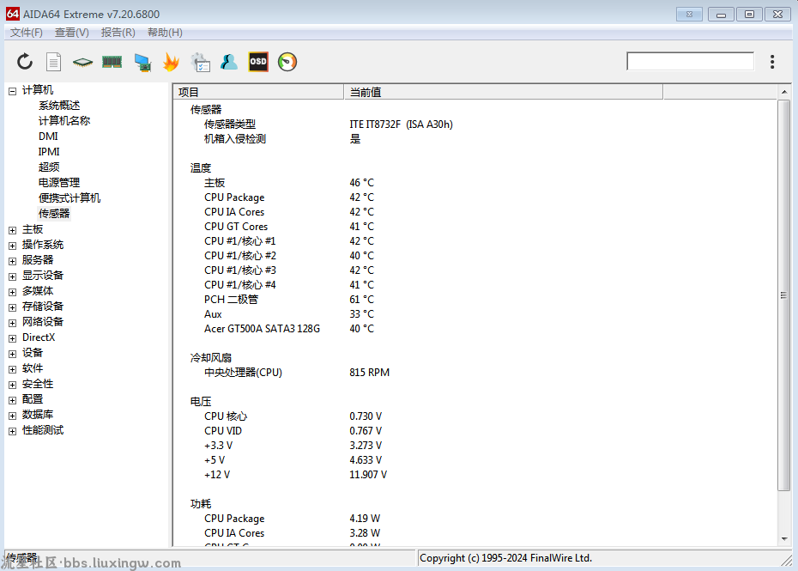Toggle the OSD panel icon
Image resolution: width=798 pixels, height=571 pixels.
[x=258, y=62]
